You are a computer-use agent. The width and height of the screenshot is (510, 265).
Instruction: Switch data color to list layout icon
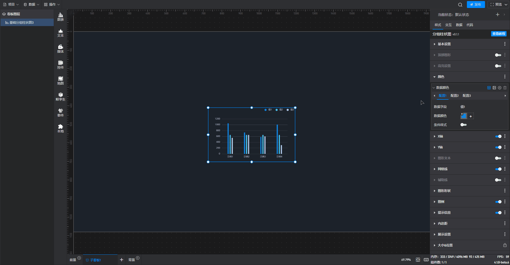(x=494, y=88)
